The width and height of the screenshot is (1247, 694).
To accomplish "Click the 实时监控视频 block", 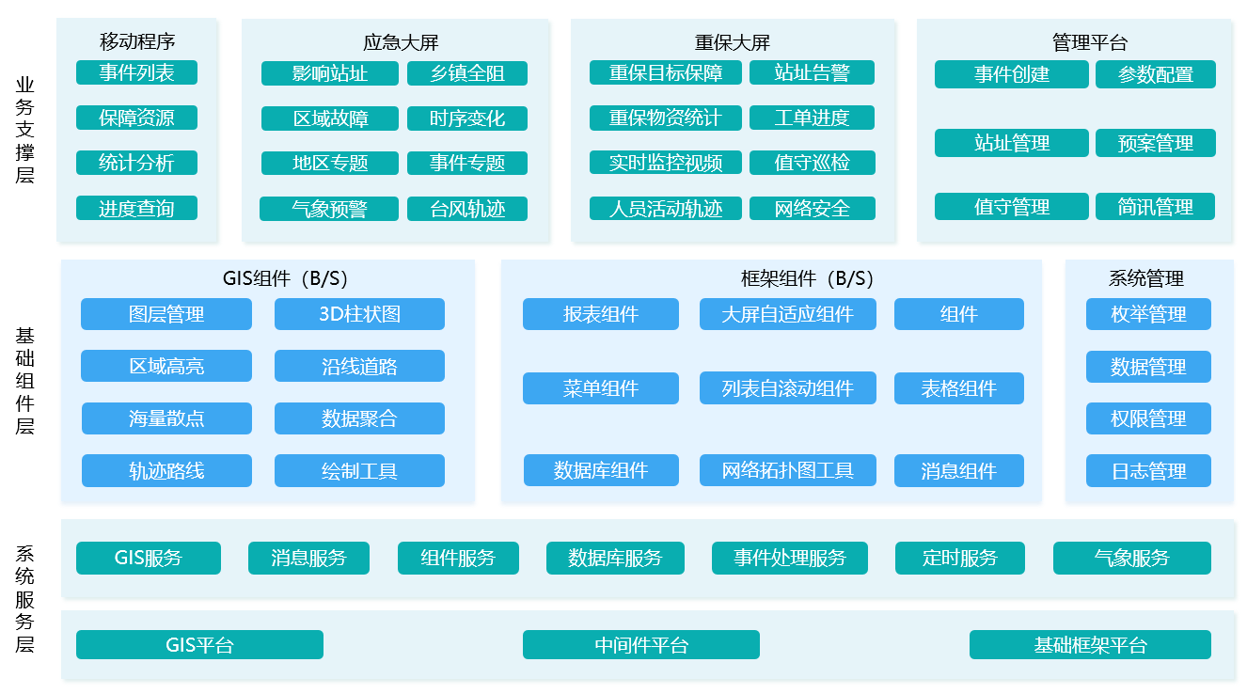I will click(665, 163).
